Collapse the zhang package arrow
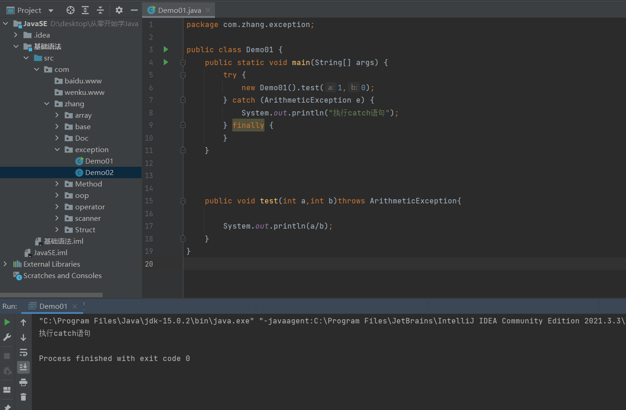Image resolution: width=626 pixels, height=410 pixels. pos(47,104)
